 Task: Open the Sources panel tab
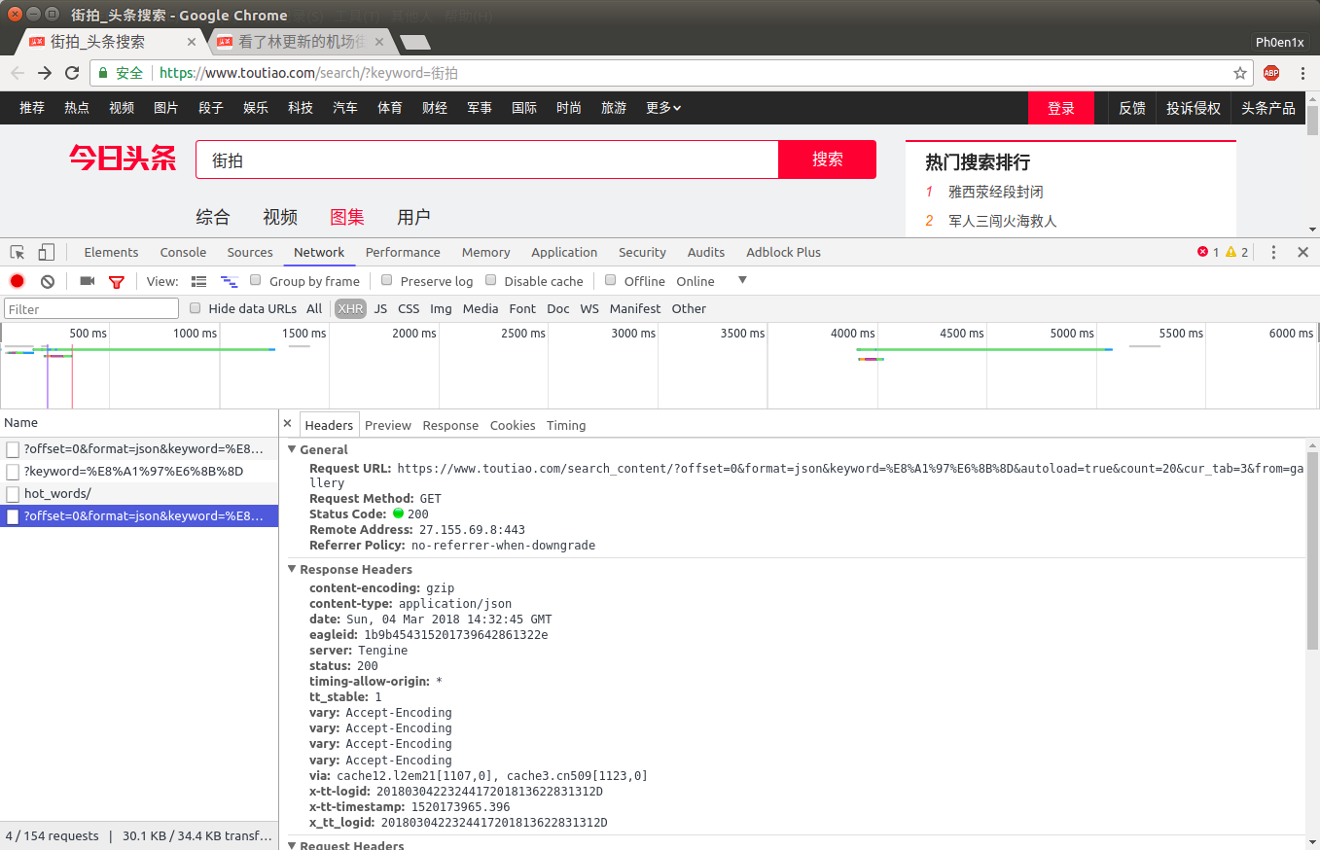tap(250, 252)
